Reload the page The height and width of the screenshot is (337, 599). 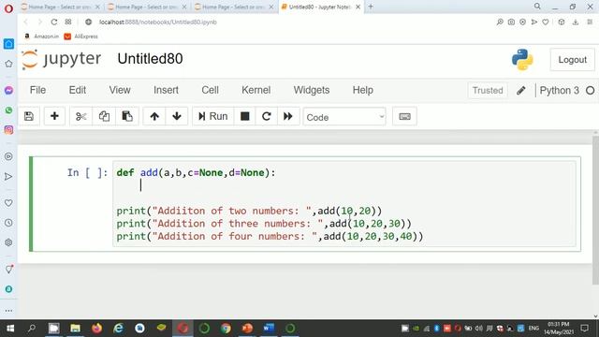click(x=54, y=22)
